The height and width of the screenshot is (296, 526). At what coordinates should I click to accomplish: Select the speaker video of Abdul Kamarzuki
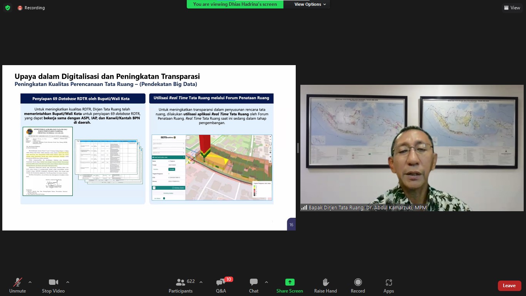[x=412, y=148]
